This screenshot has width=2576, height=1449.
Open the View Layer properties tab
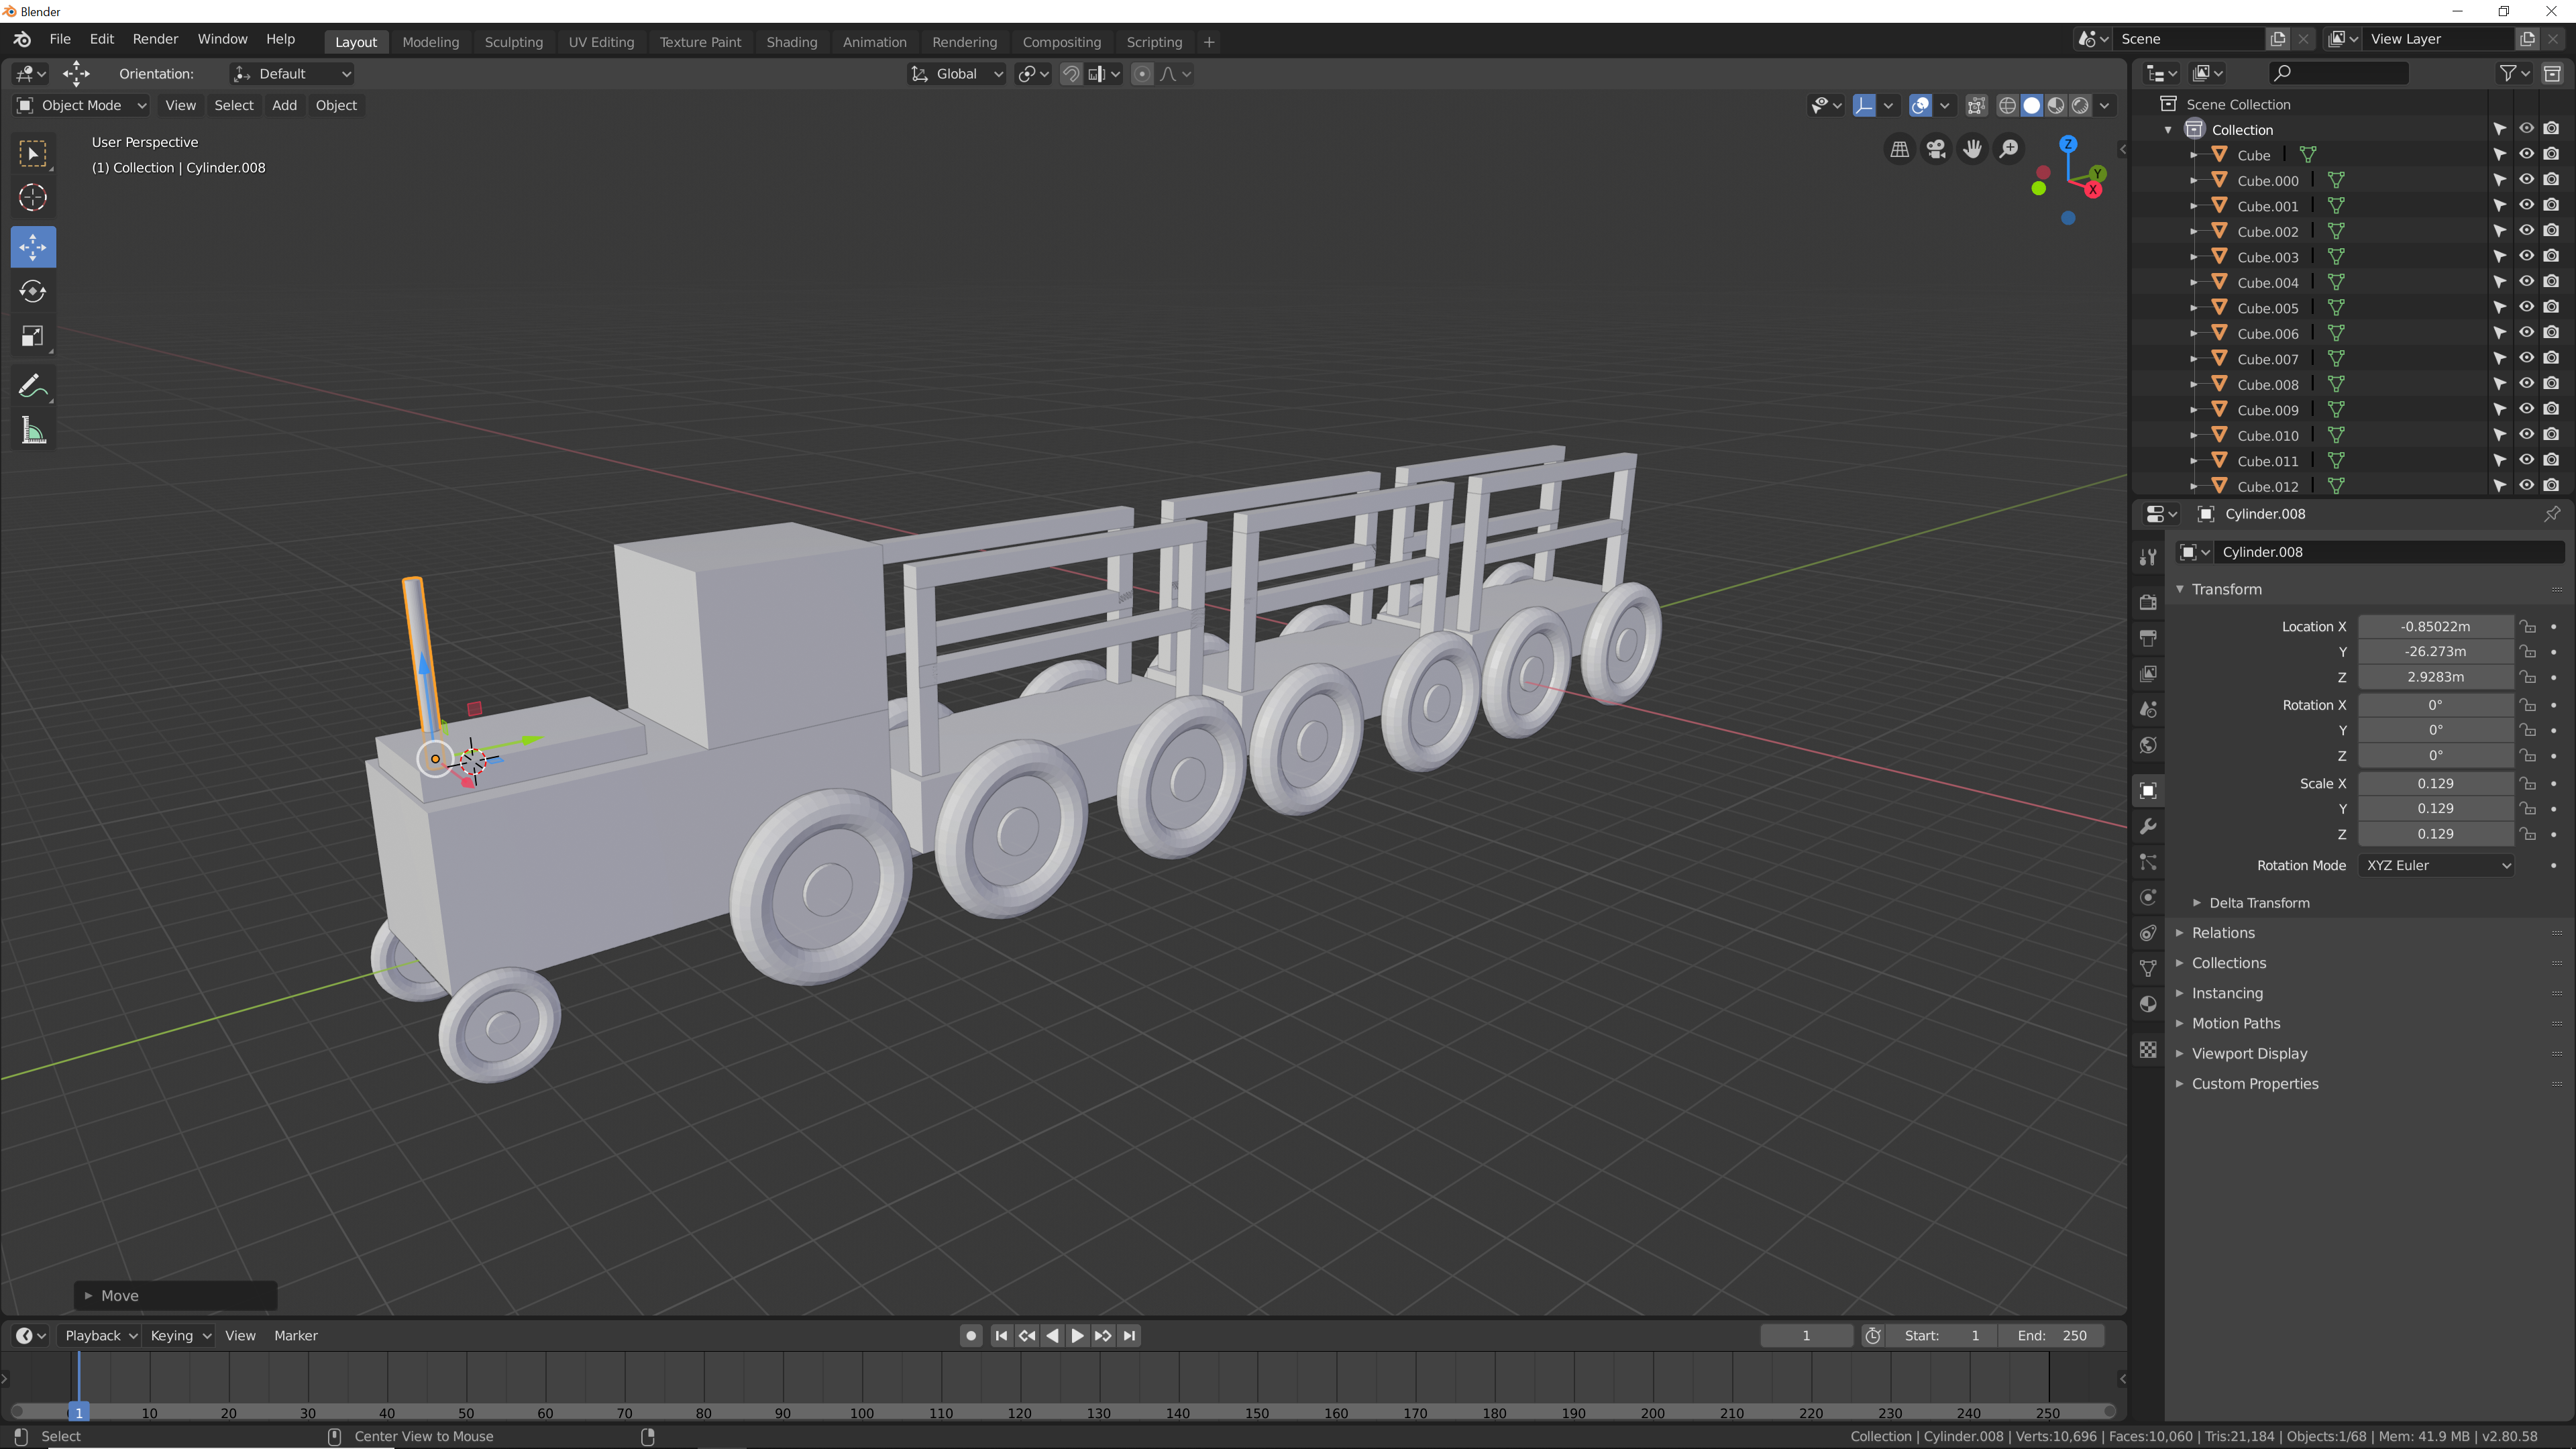[x=2148, y=674]
